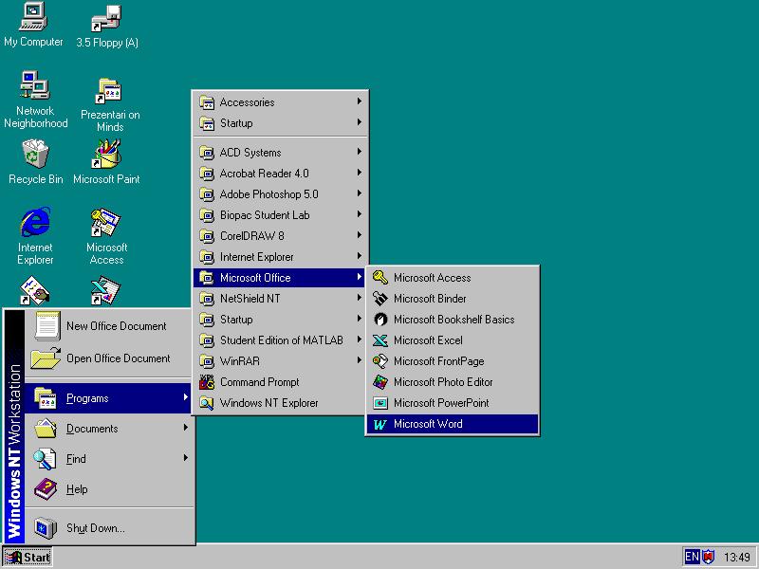Click the Microsoft Binder icon

[380, 298]
